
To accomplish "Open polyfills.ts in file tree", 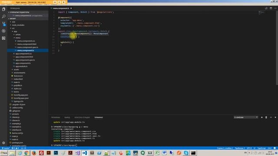I will coord(18,85).
